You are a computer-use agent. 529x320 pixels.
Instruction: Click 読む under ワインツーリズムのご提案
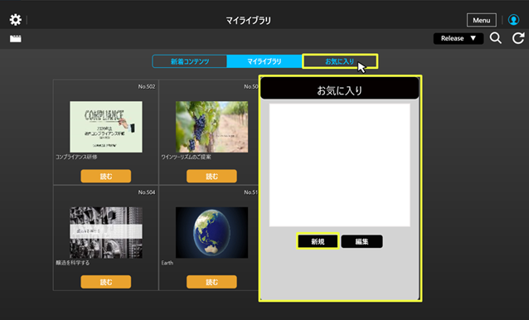(x=211, y=176)
